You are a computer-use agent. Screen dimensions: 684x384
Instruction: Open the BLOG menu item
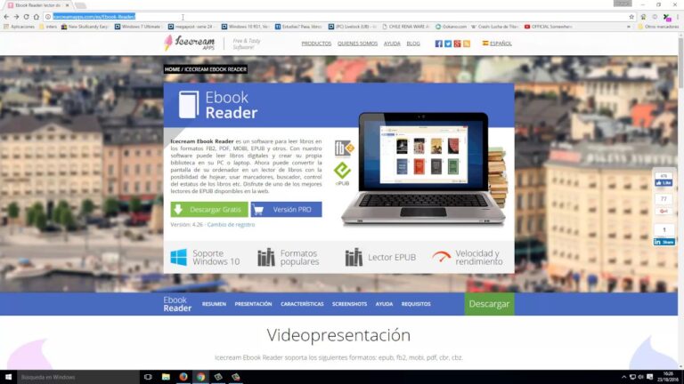(x=413, y=44)
